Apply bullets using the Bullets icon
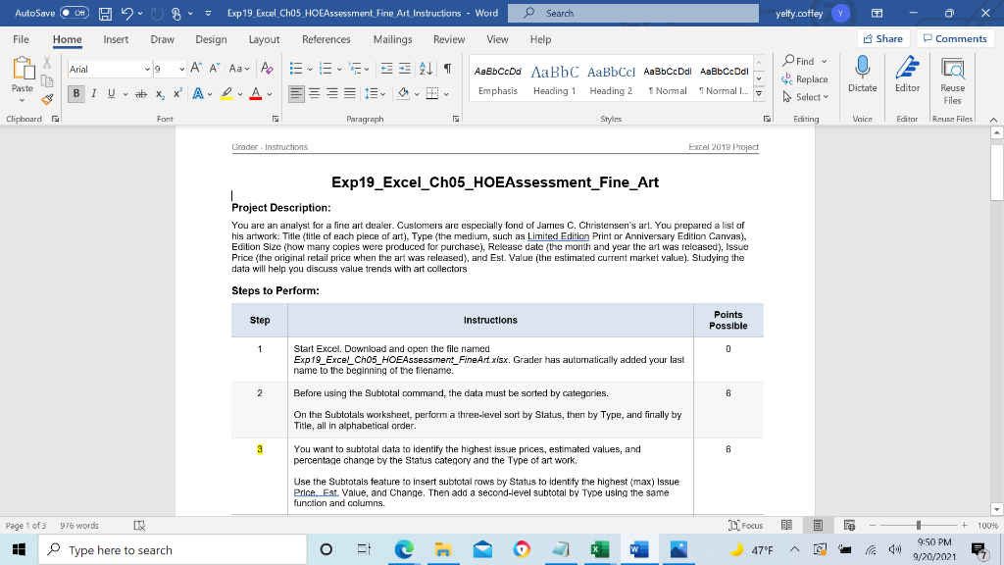 coord(294,69)
